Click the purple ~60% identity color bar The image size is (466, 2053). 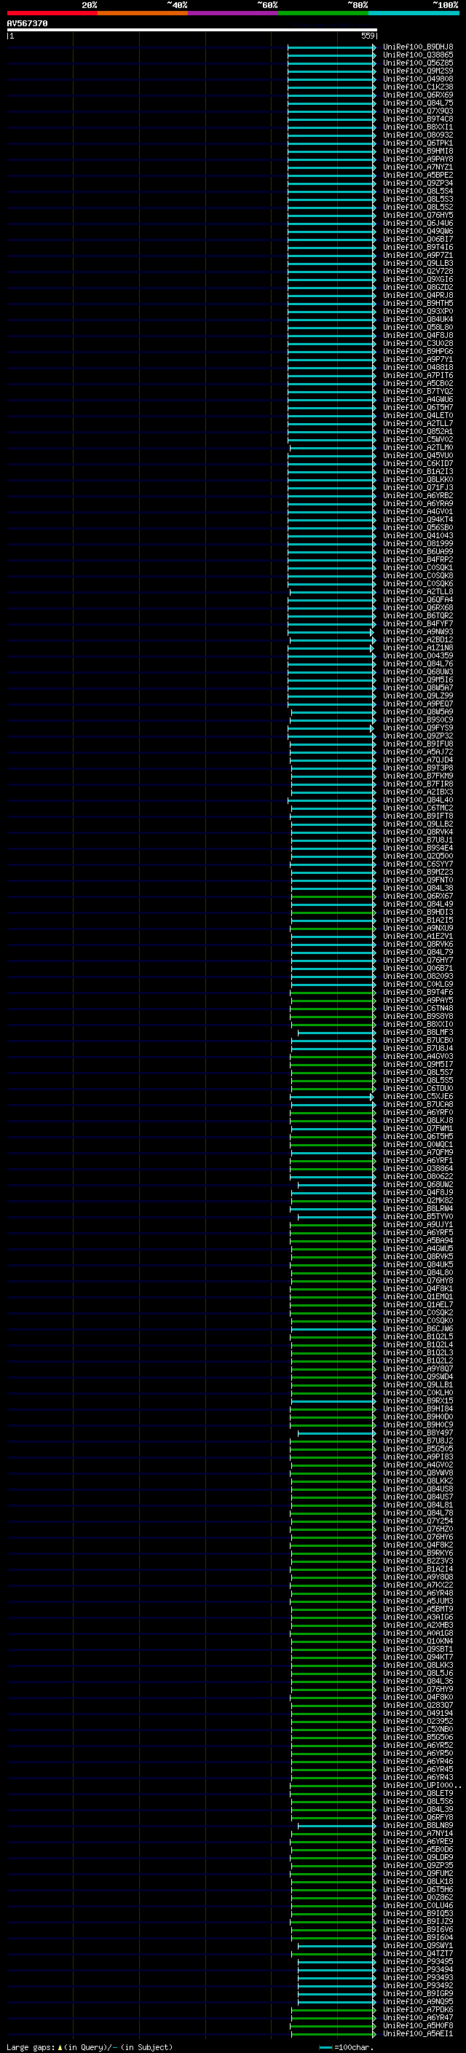pyautogui.click(x=232, y=13)
